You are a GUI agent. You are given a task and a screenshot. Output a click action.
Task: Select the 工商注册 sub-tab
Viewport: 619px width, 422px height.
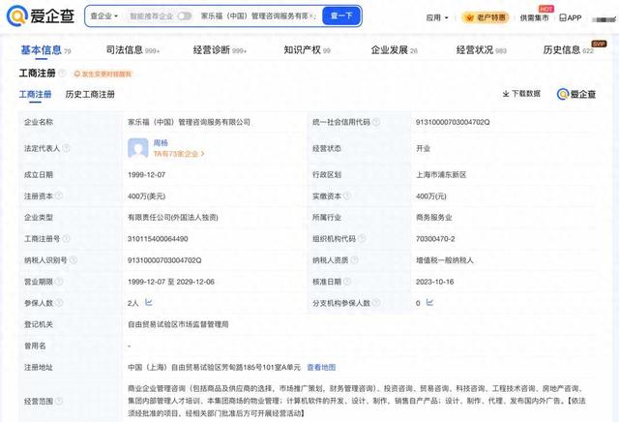coord(35,95)
